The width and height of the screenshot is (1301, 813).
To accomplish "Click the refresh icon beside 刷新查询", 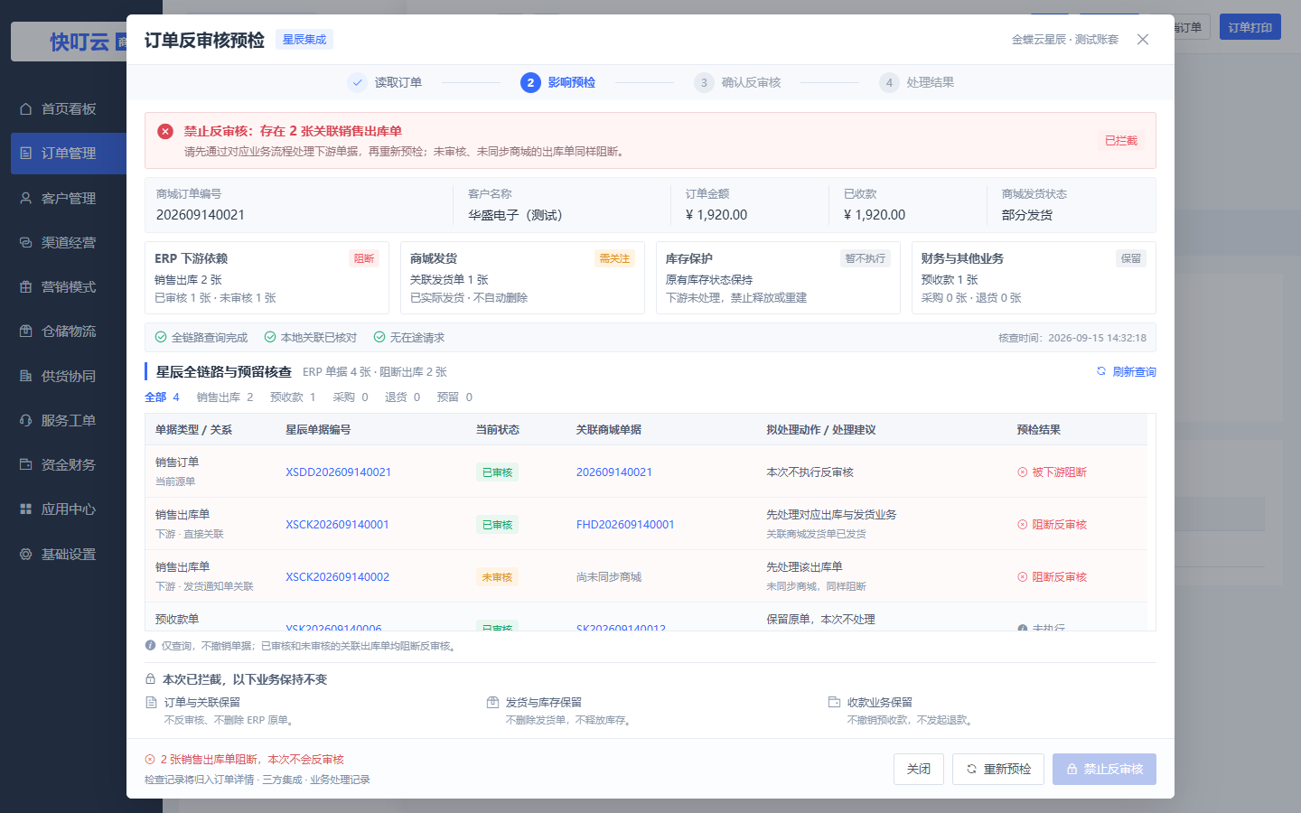I will tap(1101, 371).
